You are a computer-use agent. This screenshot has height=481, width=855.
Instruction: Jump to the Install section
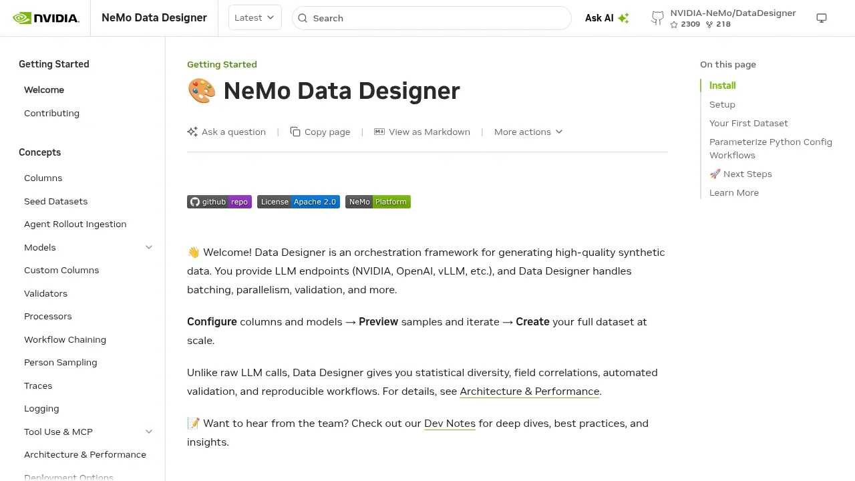(722, 86)
